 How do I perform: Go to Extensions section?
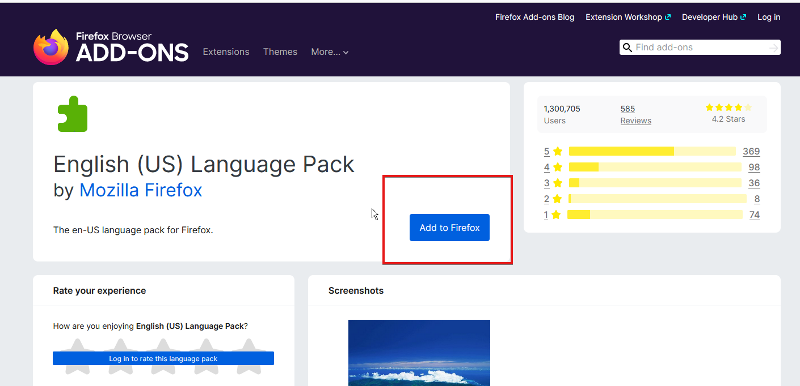(226, 52)
